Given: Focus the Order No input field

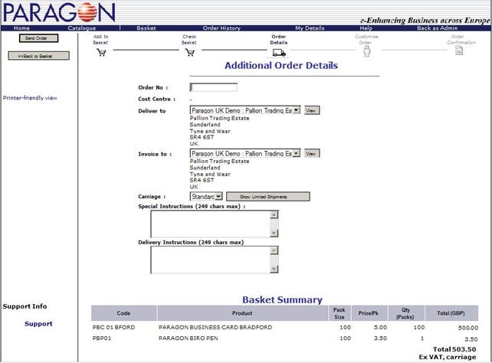Looking at the screenshot, I should click(x=214, y=87).
